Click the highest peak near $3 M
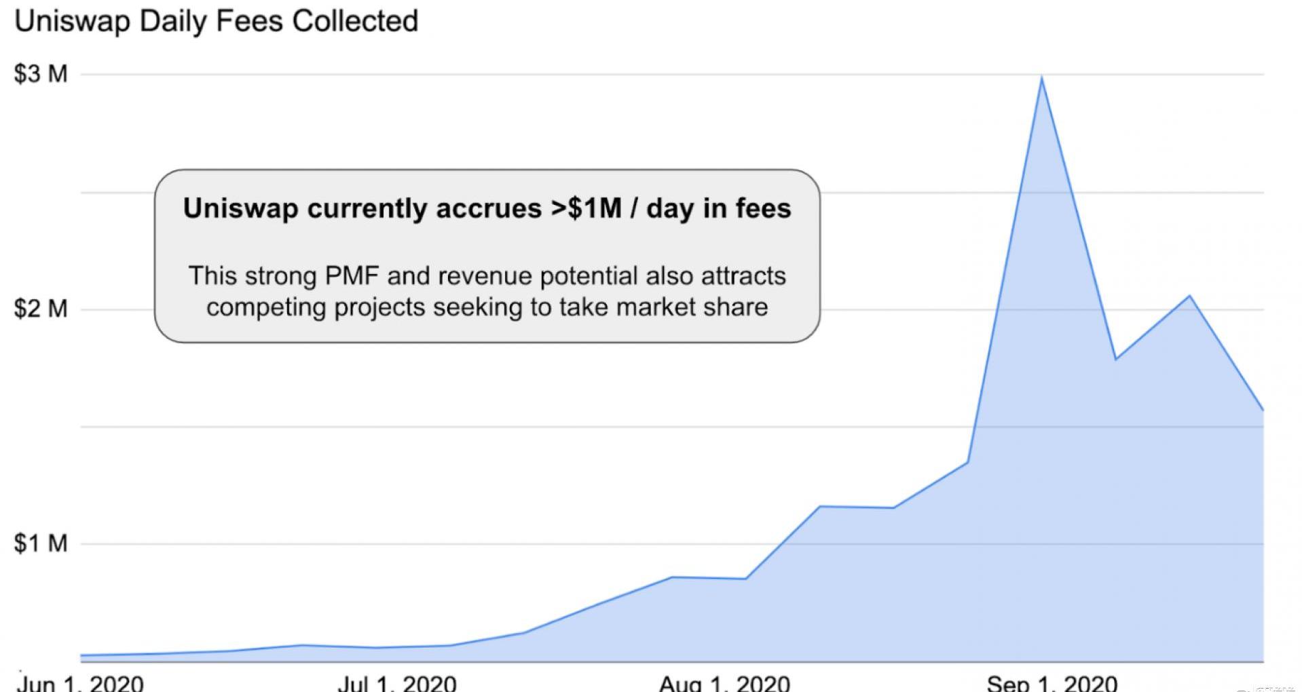Viewport: 1302px width, 692px height. point(1041,78)
